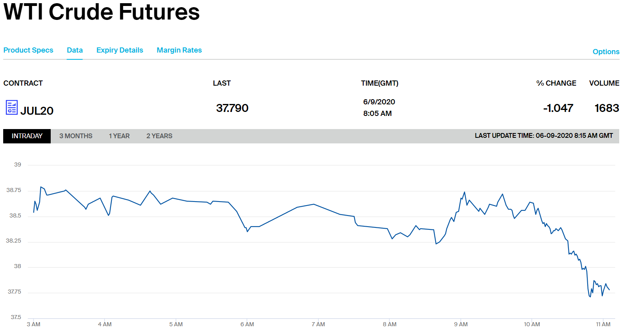This screenshot has height=331, width=624.
Task: Switch chart to 1 YEAR range
Action: click(119, 136)
